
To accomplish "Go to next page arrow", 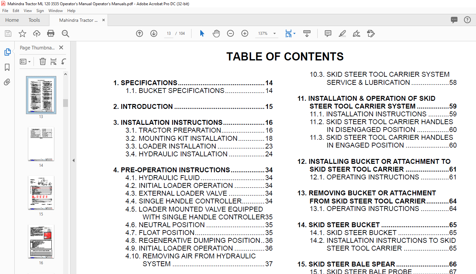I will [x=154, y=33].
